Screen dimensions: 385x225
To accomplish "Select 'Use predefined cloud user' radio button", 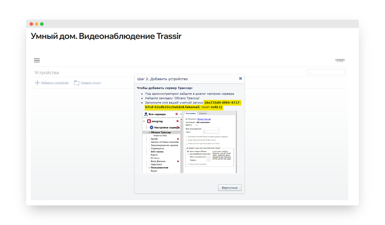I will point(188,154).
